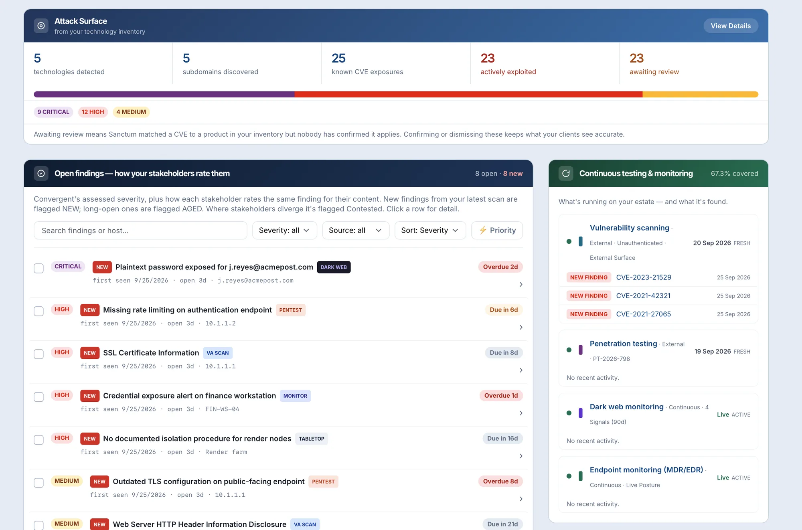
Task: Click the 4 MEDIUM severity pill
Action: 131,112
